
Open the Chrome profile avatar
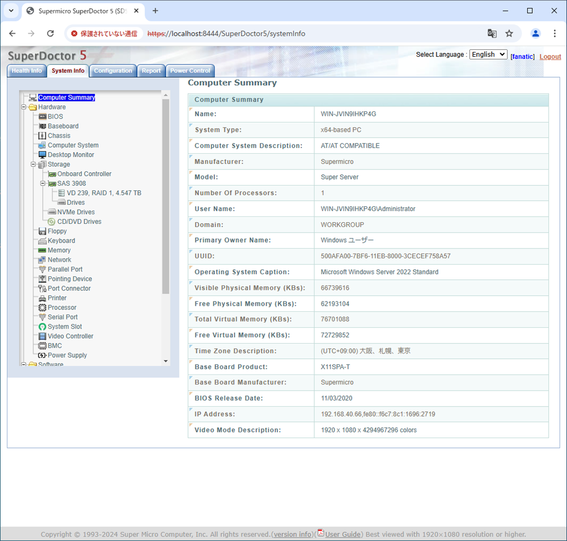point(535,34)
